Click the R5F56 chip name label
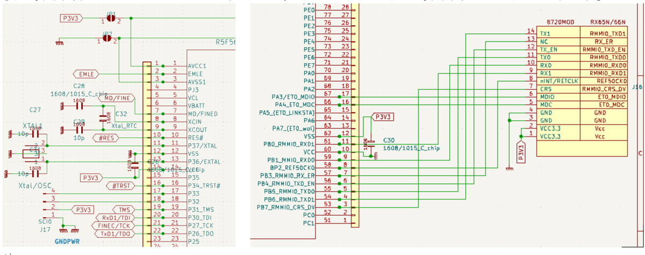 click(225, 41)
